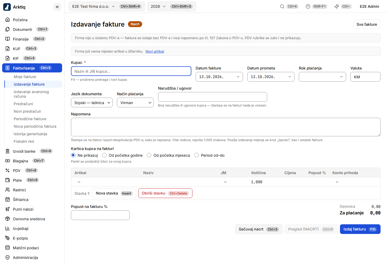Click in the Kupac search field
The image size is (387, 264).
point(131,71)
